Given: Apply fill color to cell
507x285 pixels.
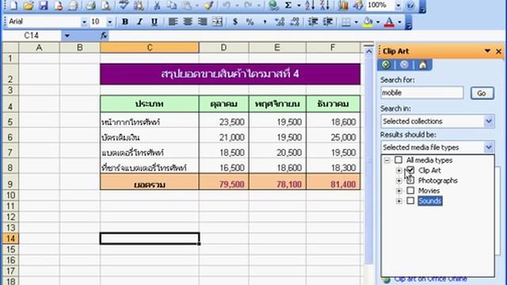Looking at the screenshot, I should tap(368, 21).
